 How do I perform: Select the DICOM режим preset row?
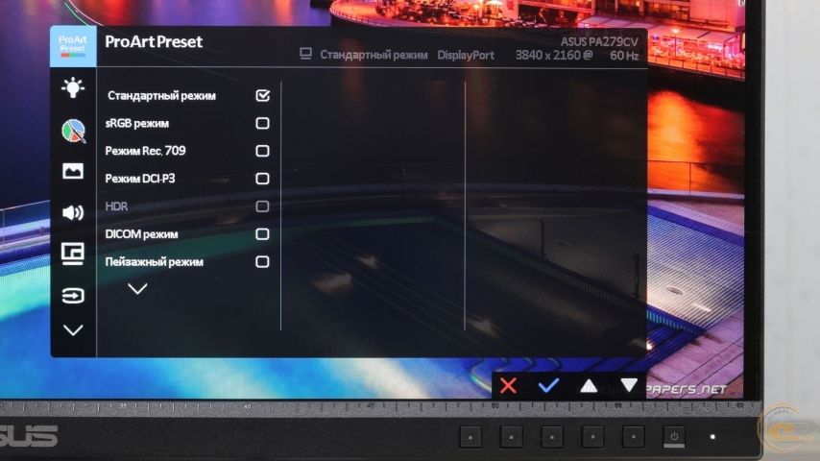point(188,234)
